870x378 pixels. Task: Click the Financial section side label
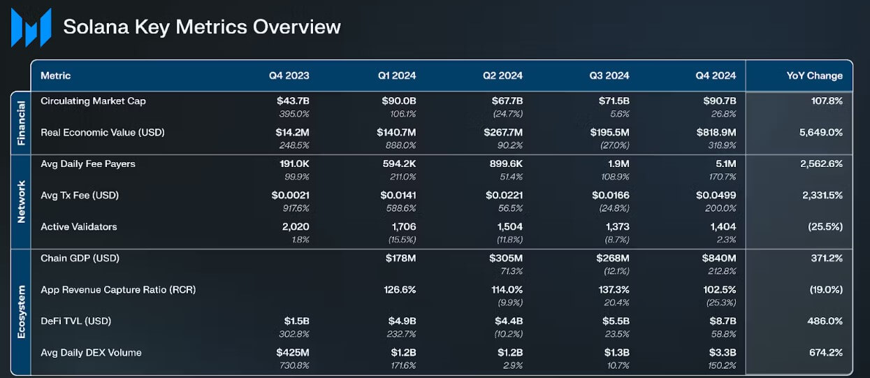tap(21, 123)
